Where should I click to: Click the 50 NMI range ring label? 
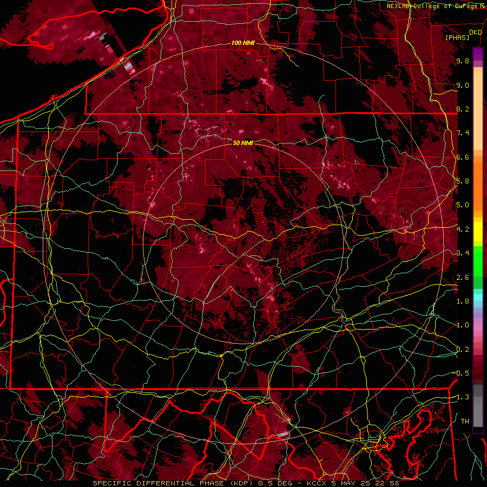[x=243, y=143]
